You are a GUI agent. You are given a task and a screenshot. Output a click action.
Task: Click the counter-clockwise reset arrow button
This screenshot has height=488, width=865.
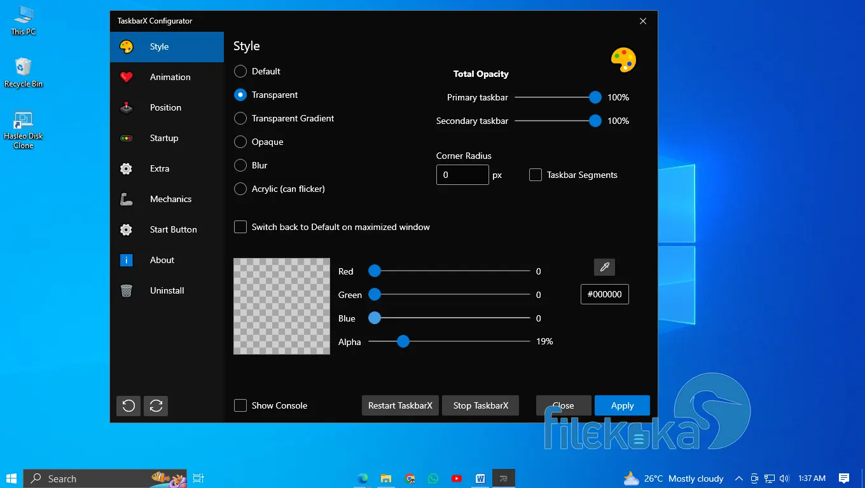(x=128, y=406)
